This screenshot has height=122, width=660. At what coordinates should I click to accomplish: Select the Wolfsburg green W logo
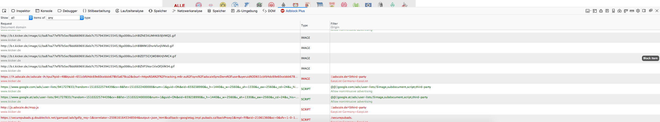click(356, 5)
